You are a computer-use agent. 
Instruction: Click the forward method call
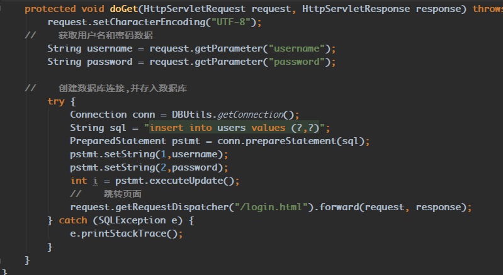click(x=339, y=207)
